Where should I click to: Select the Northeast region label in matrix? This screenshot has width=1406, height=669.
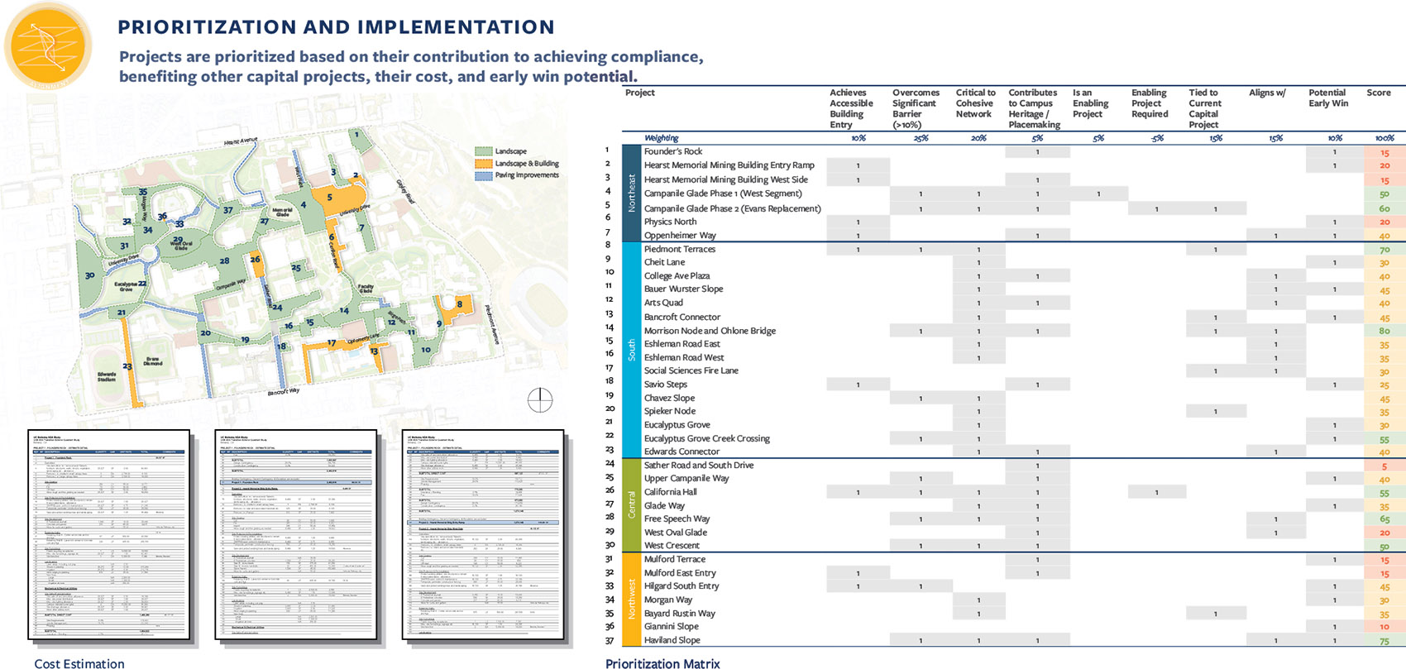click(x=632, y=193)
